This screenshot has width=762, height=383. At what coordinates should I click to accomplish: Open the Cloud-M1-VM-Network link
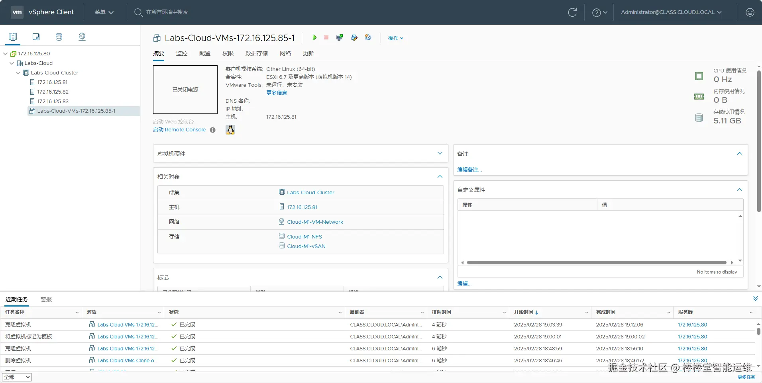pos(315,222)
